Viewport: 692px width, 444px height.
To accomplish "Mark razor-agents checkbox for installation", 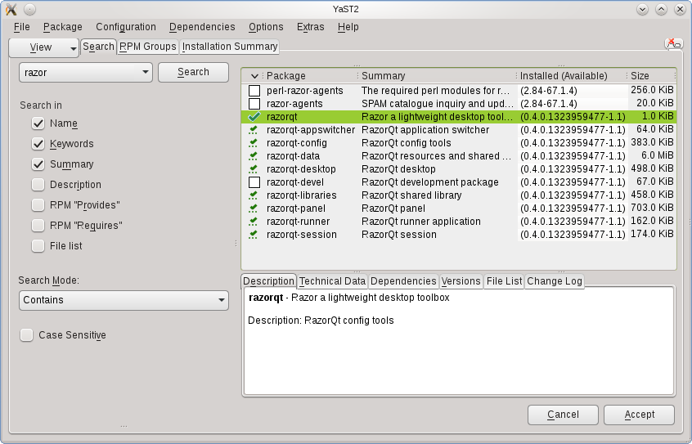I will (254, 104).
